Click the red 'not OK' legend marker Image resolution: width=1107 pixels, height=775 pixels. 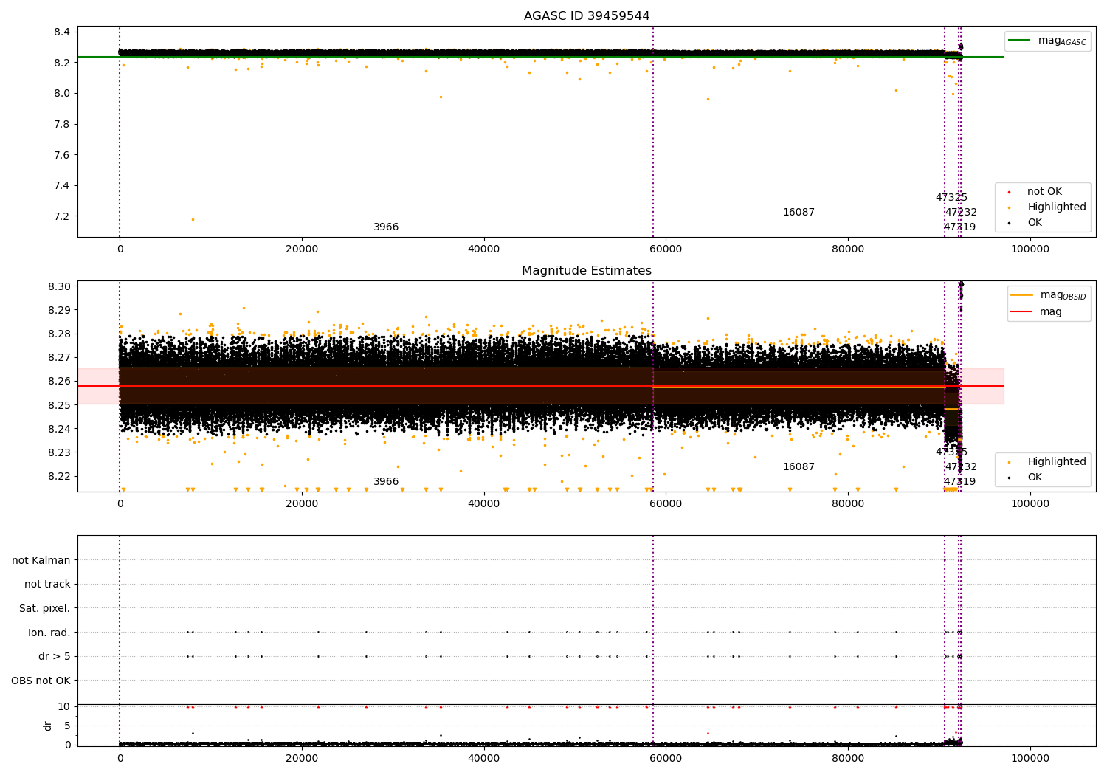[1009, 192]
